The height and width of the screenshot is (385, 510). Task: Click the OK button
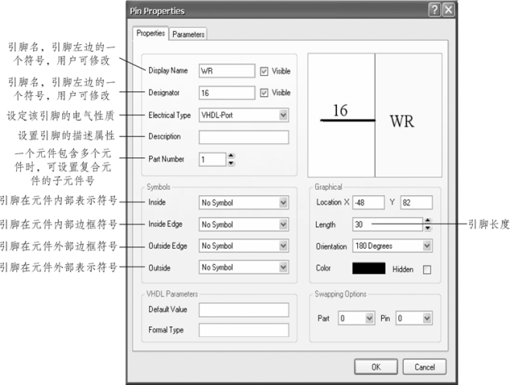[376, 367]
